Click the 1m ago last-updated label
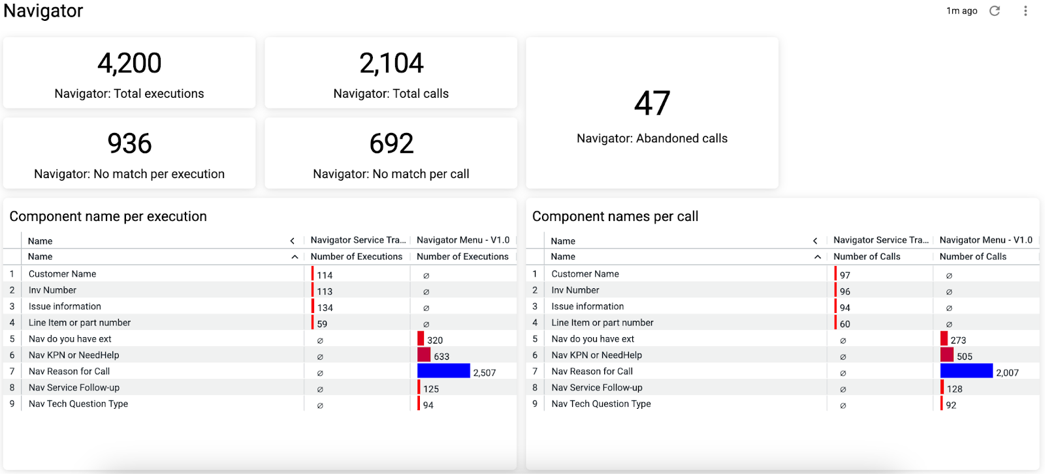This screenshot has width=1045, height=474. click(x=962, y=10)
